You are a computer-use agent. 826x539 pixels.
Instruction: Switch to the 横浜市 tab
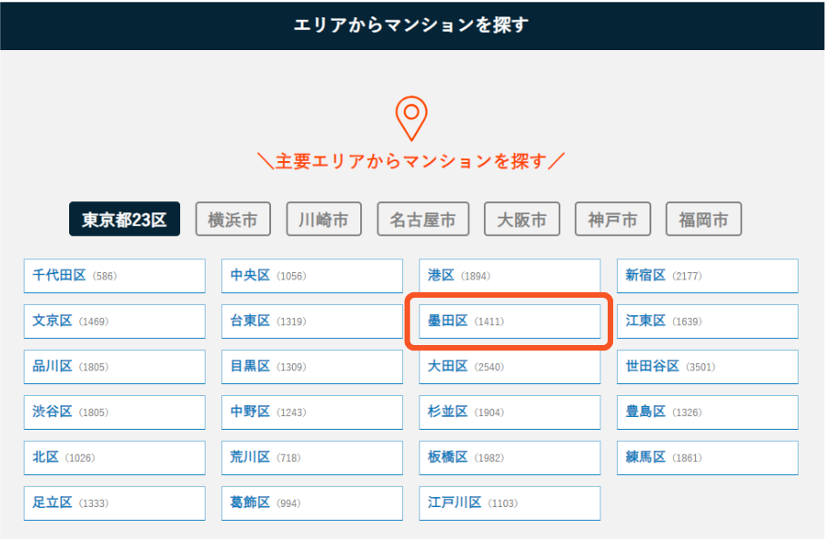[233, 219]
